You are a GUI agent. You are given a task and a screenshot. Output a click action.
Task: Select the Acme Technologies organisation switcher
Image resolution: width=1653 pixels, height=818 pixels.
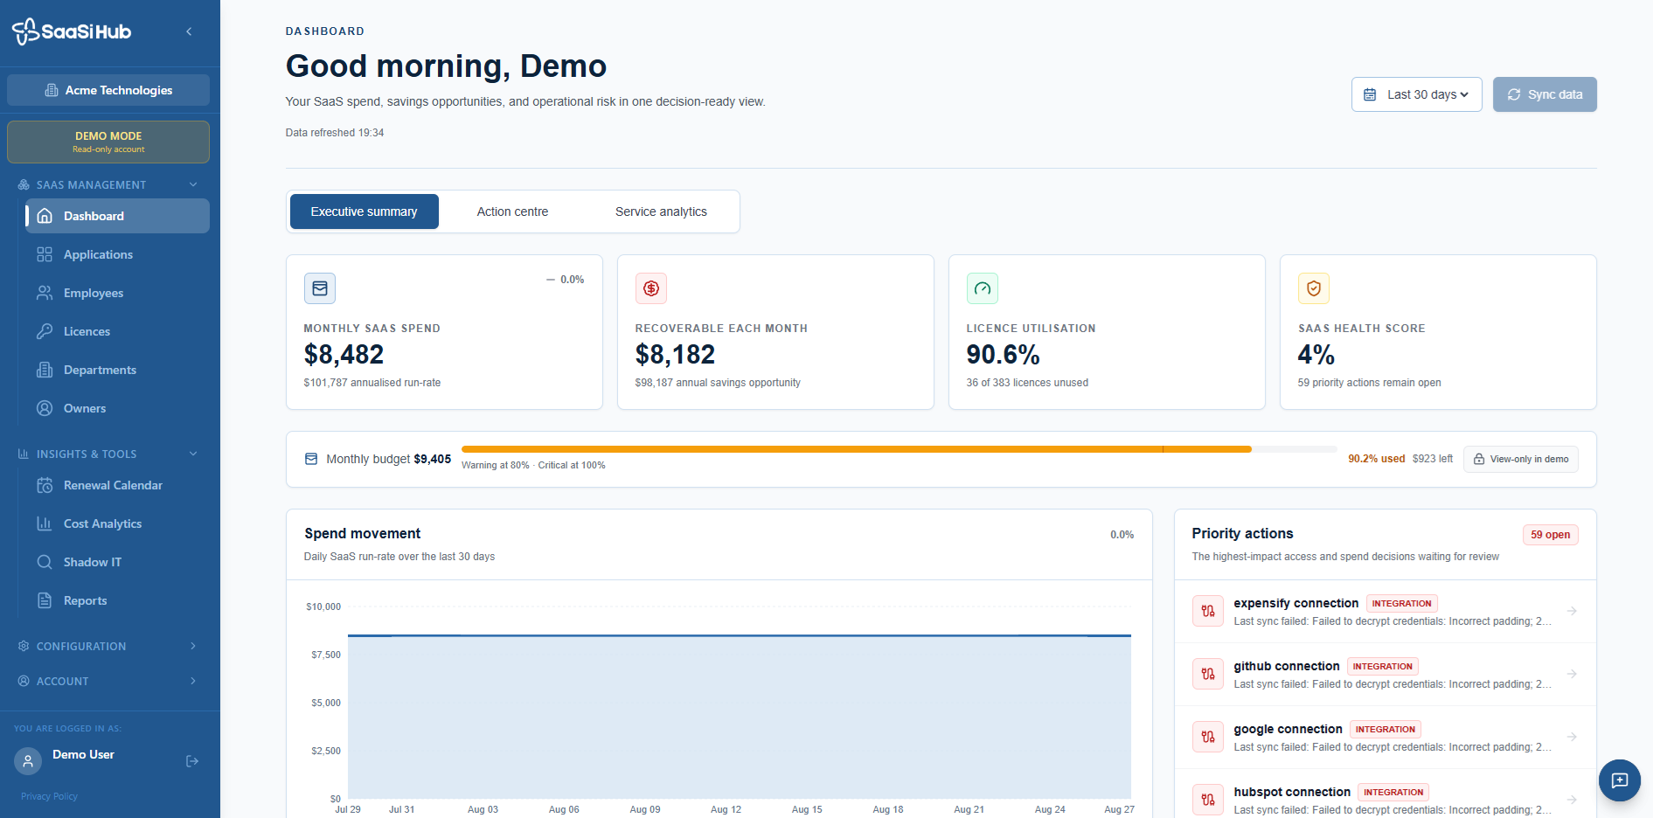108,90
